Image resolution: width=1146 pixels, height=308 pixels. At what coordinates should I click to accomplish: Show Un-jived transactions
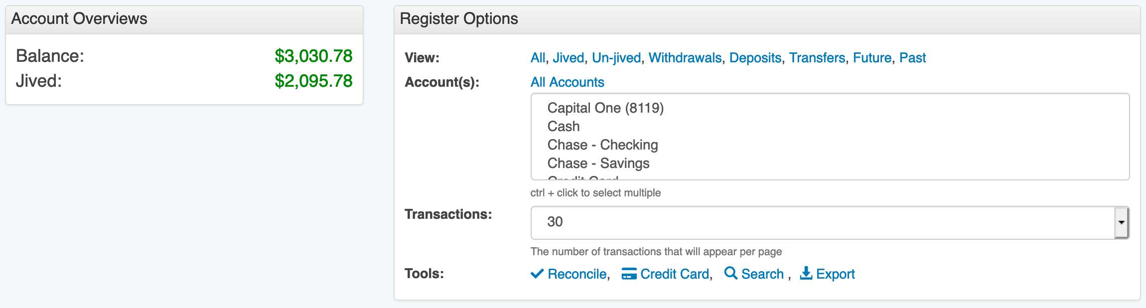616,58
